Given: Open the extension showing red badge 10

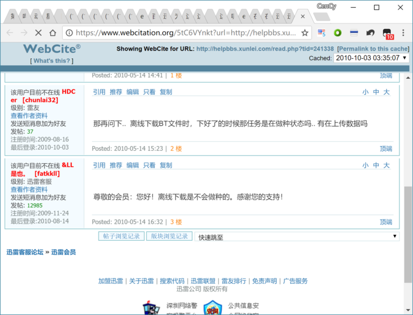Looking at the screenshot, I should tap(388, 34).
